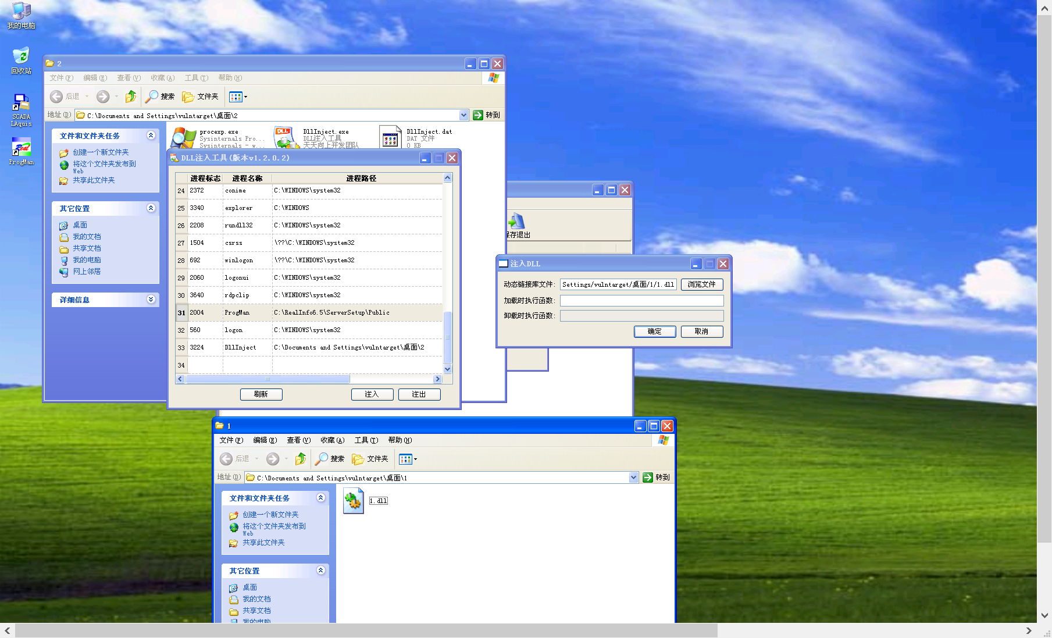This screenshot has width=1052, height=638.
Task: Open address bar dropdown in window 2
Action: pyautogui.click(x=463, y=115)
